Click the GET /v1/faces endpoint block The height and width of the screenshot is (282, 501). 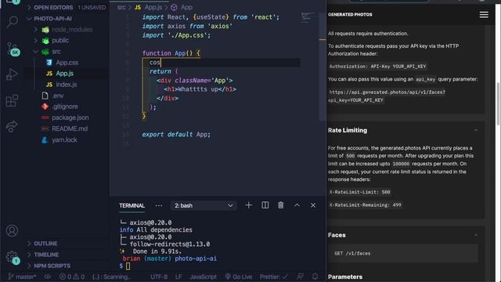coord(403,253)
